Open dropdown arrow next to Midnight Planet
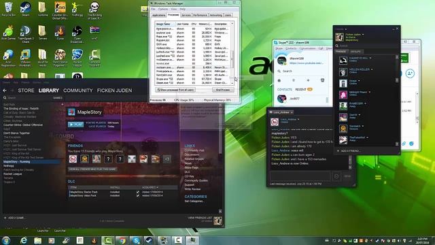Viewport: 435px width, 245px height. (370, 93)
